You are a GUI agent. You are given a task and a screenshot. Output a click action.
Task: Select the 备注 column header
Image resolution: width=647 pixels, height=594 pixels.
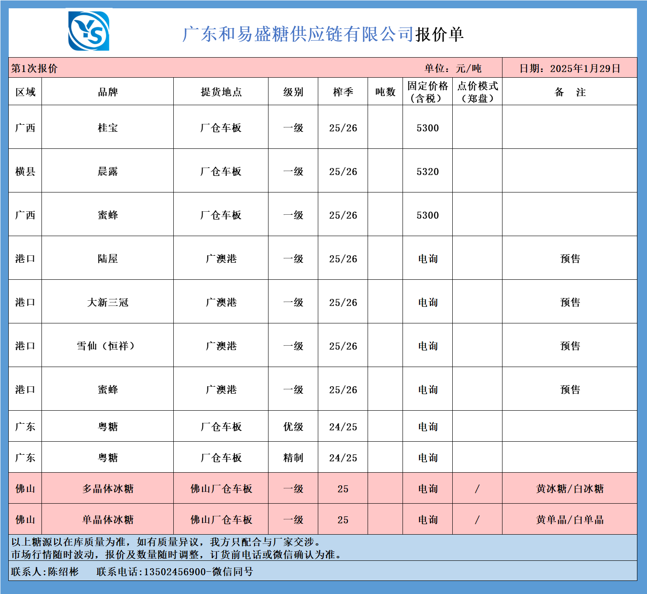pyautogui.click(x=569, y=92)
